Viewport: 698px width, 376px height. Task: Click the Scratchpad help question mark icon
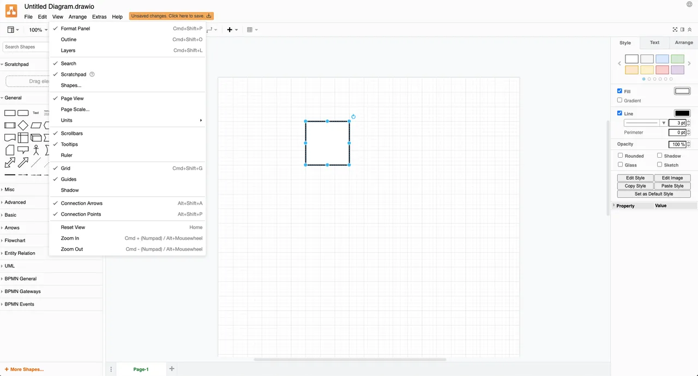(x=92, y=74)
